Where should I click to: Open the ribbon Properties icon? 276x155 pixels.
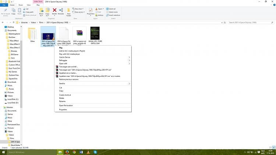coord(91,10)
